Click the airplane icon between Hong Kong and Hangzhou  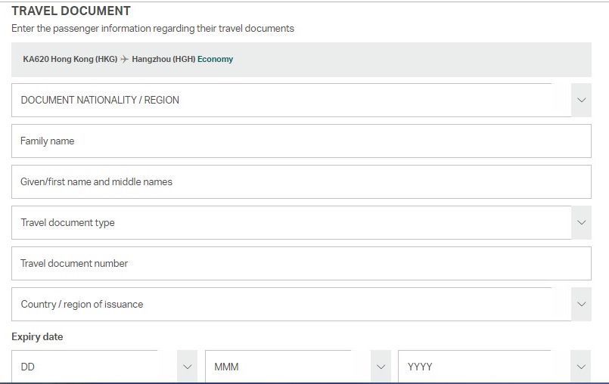[124, 59]
